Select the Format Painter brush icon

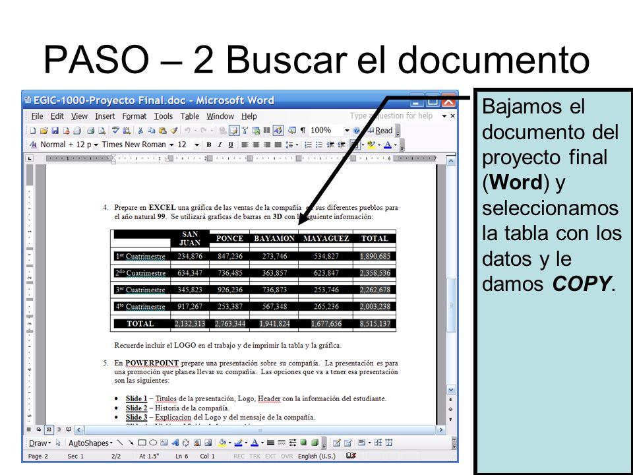tap(173, 131)
